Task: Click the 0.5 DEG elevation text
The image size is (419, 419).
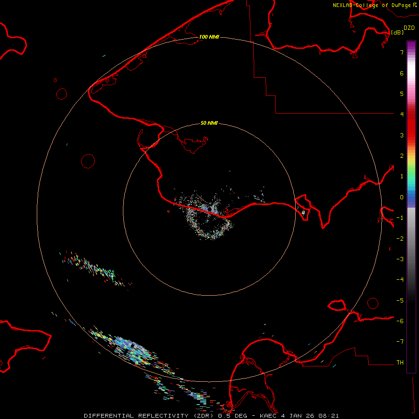Action: 234,416
